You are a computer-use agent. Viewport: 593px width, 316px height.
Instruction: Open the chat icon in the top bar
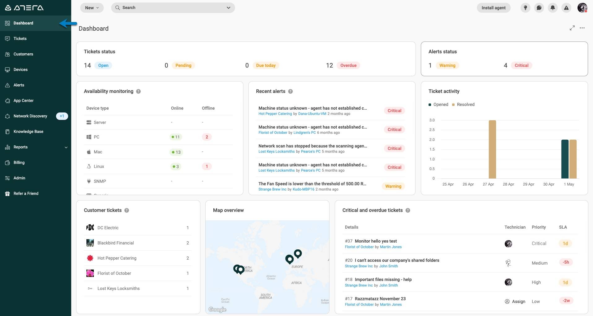tap(539, 8)
